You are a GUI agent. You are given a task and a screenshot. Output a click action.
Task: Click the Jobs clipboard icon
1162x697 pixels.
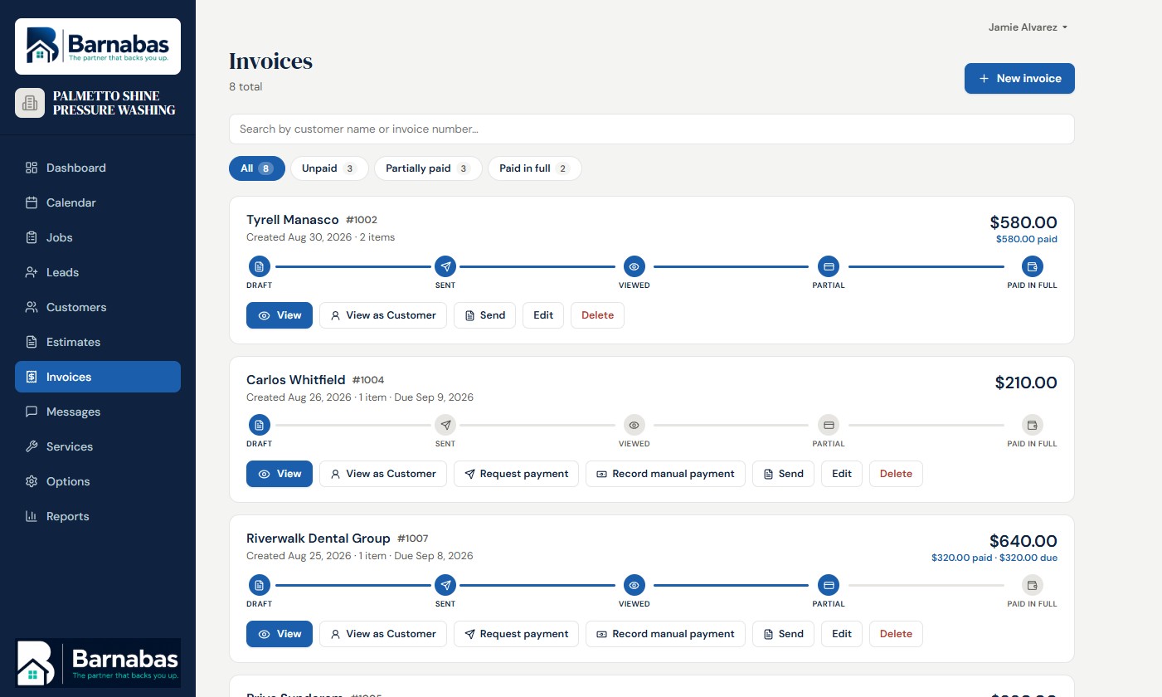32,237
